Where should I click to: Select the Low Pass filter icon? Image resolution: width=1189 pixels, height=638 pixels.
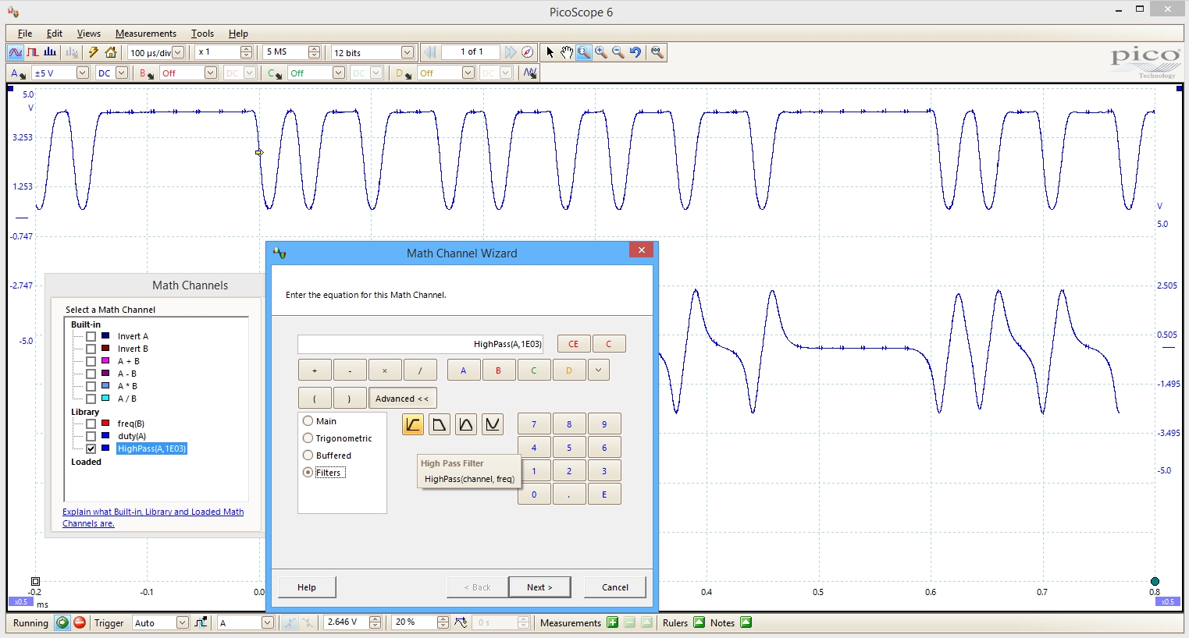pyautogui.click(x=440, y=424)
